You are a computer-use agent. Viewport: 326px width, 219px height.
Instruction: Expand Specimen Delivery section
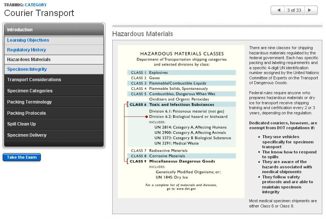[x=27, y=135]
